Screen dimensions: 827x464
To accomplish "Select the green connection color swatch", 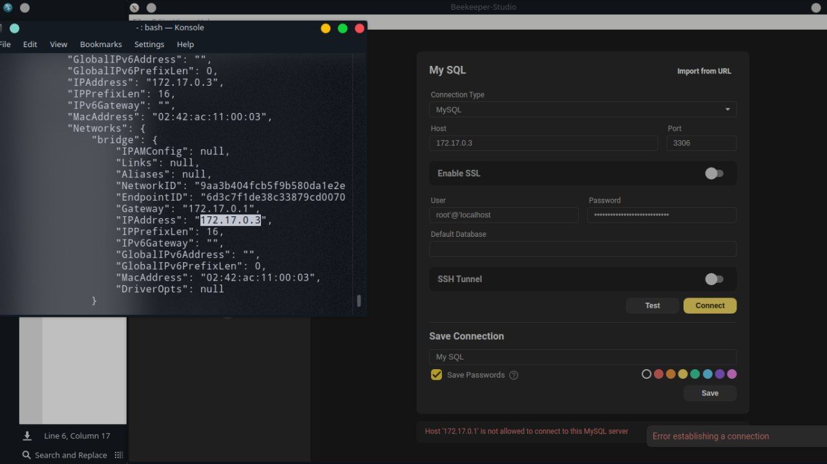I will (695, 374).
